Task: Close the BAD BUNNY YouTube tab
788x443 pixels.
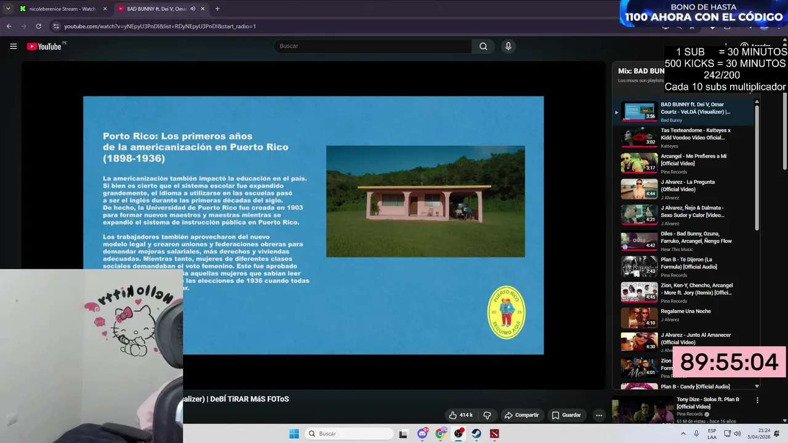Action: 202,9
